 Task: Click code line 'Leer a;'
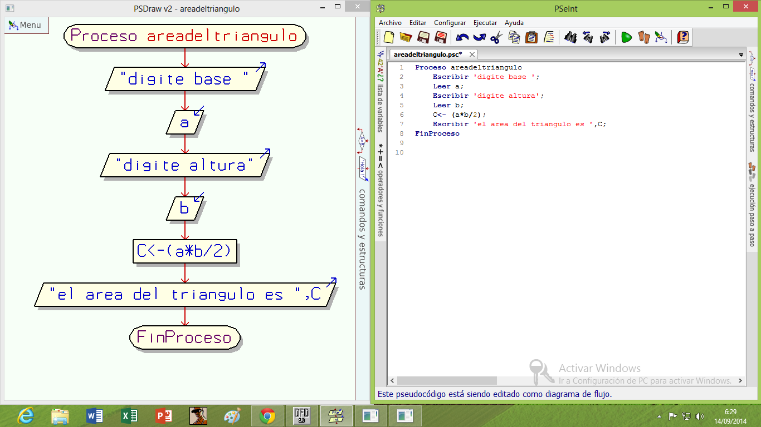click(x=448, y=86)
